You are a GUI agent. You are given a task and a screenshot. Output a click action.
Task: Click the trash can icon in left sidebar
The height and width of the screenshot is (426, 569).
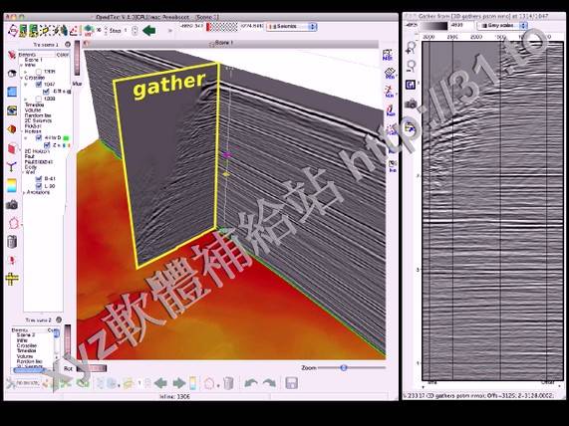point(12,242)
